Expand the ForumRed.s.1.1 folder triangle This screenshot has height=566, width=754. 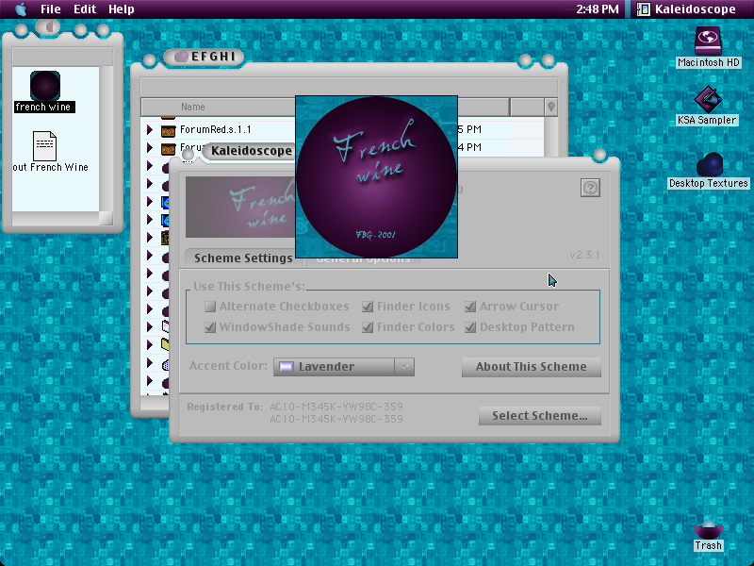(x=150, y=129)
